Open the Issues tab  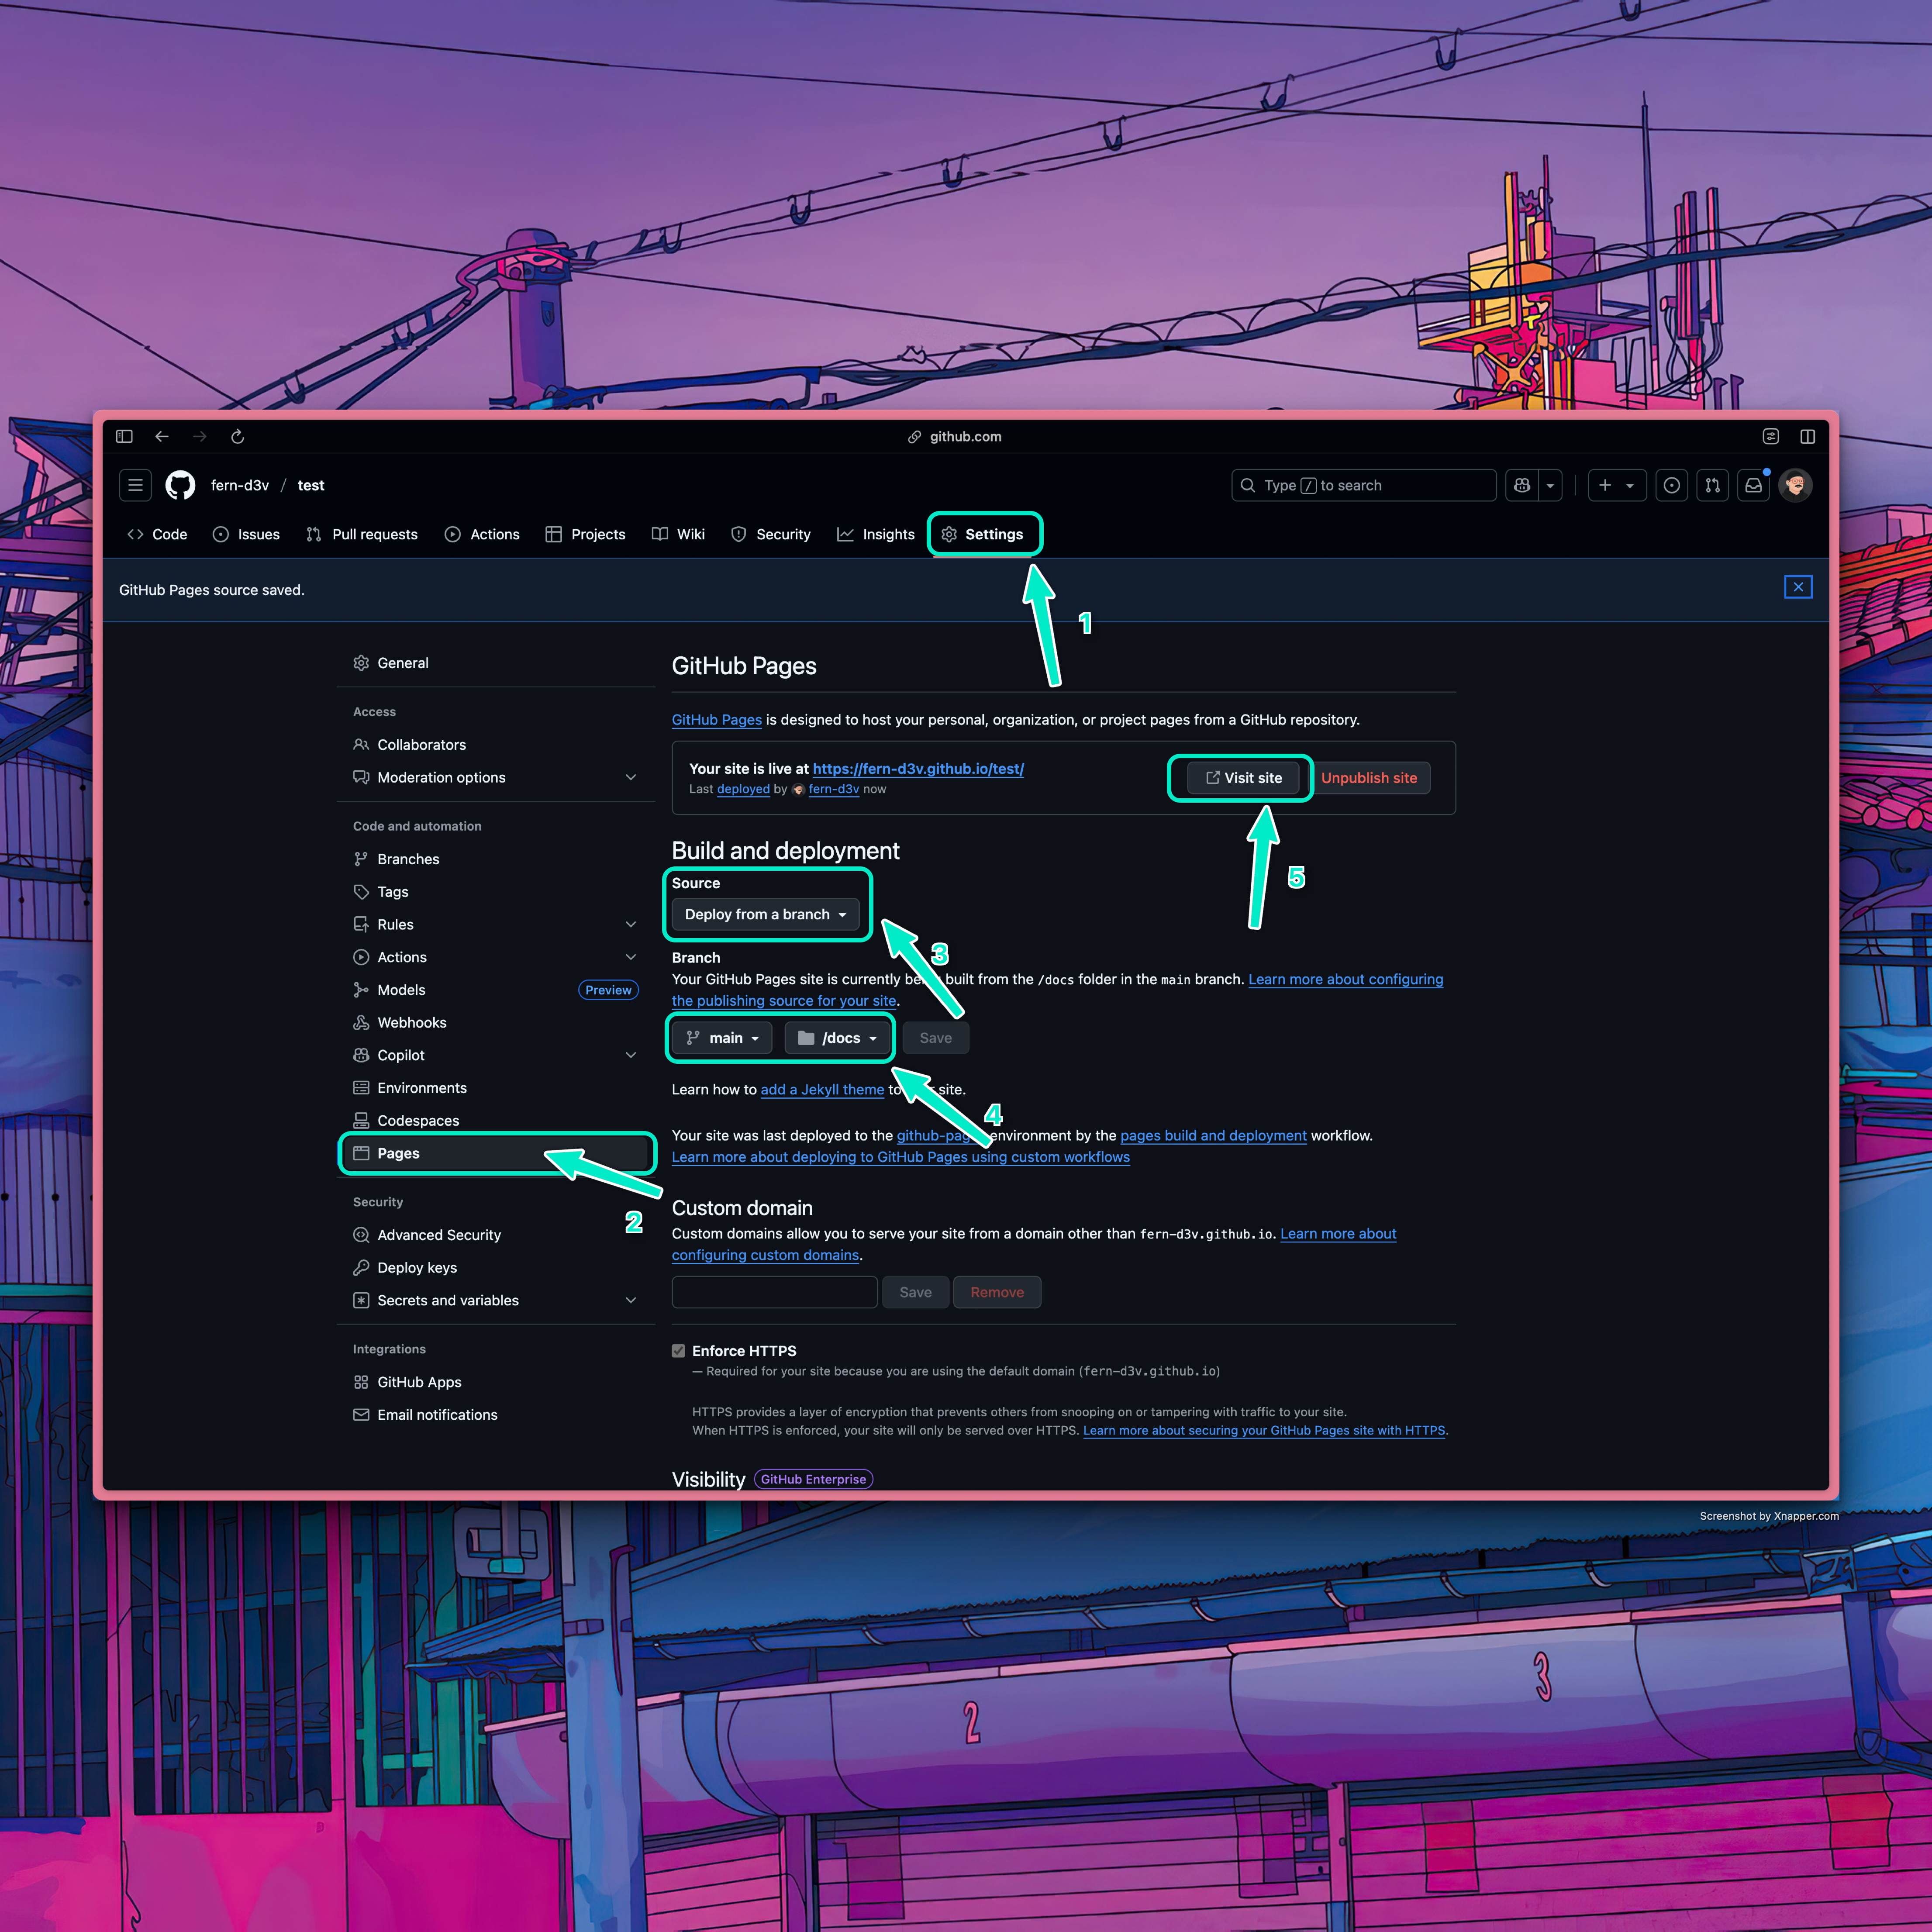[246, 534]
